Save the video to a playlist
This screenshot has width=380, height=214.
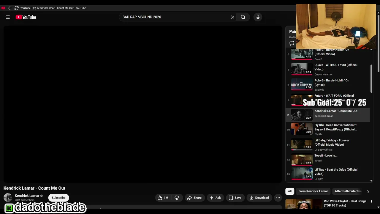(235, 198)
